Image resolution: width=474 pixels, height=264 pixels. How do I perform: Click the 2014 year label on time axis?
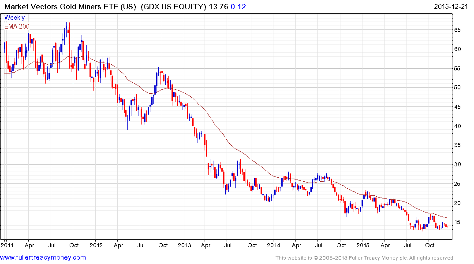click(x=273, y=245)
